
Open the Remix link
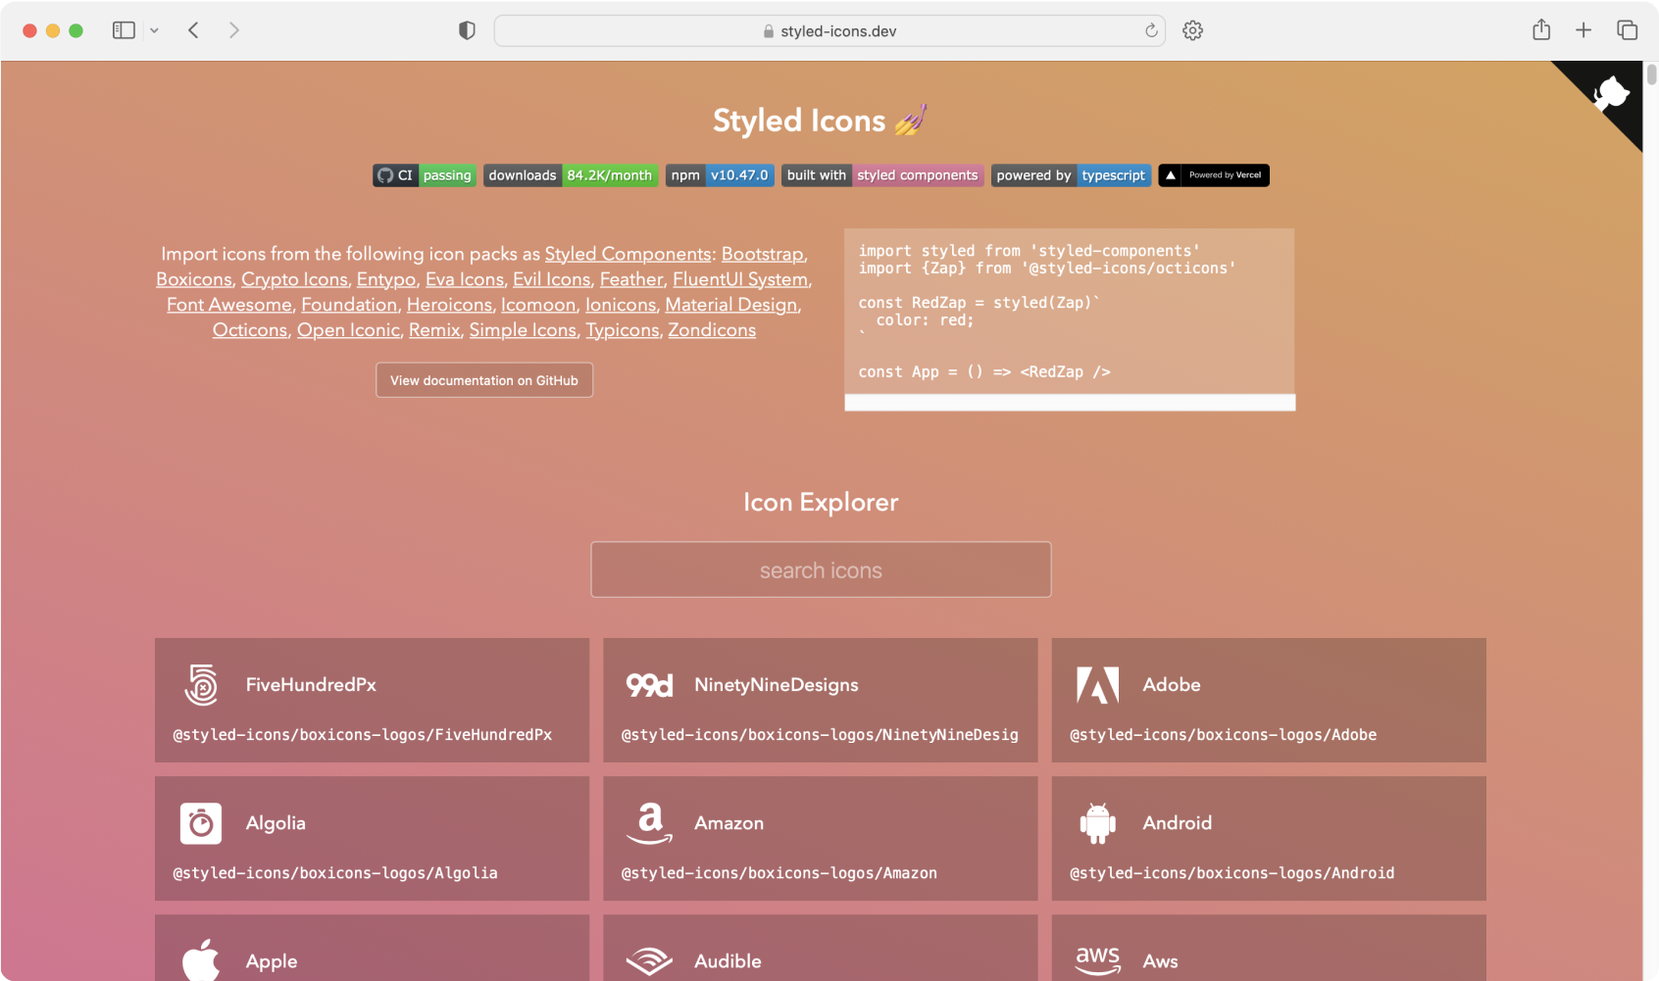pyautogui.click(x=434, y=330)
